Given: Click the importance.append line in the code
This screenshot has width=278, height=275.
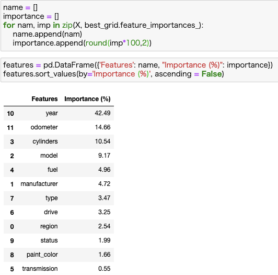Looking at the screenshot, I should tap(82, 43).
